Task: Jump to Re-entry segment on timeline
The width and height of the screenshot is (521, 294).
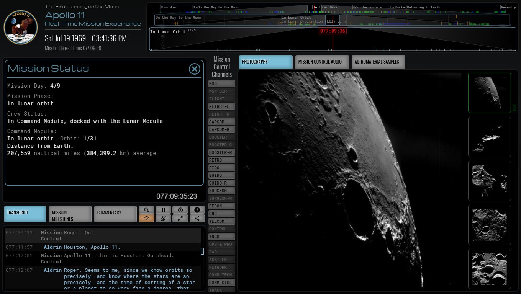Action: [508, 7]
